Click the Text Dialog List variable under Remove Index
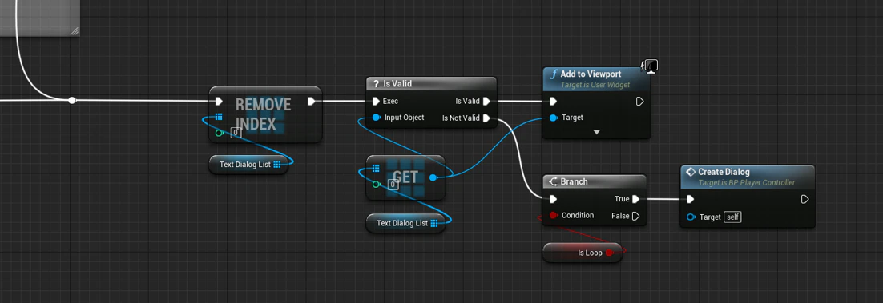The width and height of the screenshot is (883, 303). tap(248, 165)
